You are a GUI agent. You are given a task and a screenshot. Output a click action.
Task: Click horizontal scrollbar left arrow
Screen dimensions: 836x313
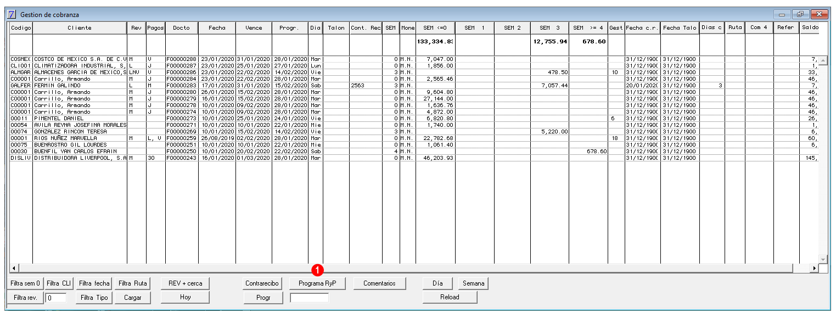pyautogui.click(x=14, y=268)
